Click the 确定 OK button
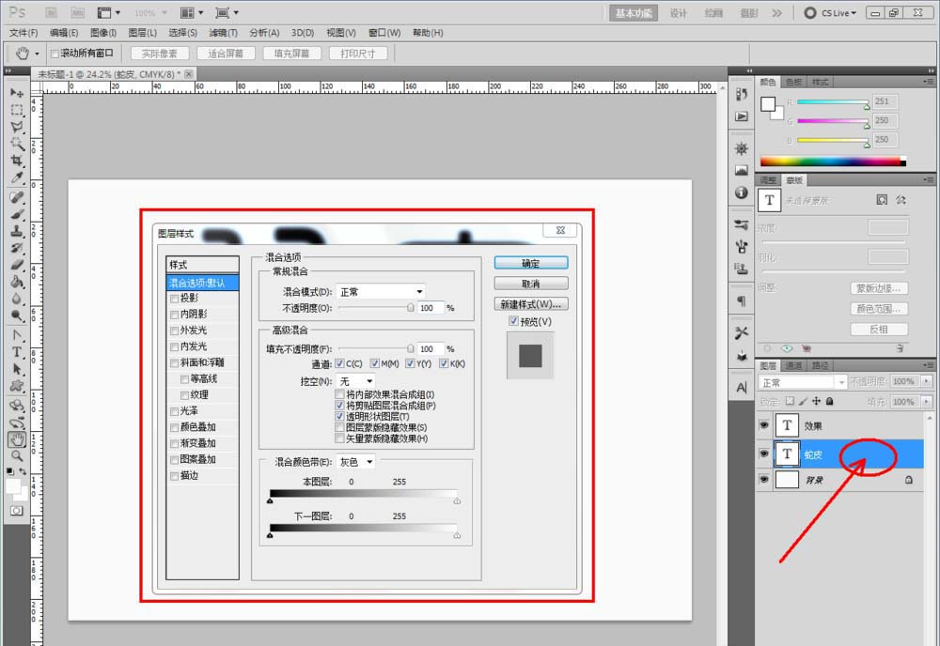Viewport: 940px width, 646px height. click(x=530, y=263)
